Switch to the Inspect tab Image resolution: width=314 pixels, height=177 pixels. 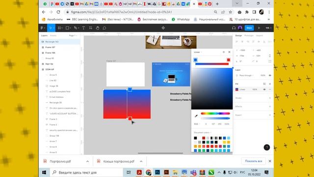[260, 35]
